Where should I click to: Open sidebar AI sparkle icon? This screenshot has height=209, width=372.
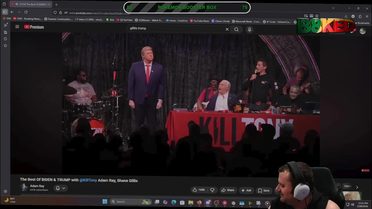(5, 25)
